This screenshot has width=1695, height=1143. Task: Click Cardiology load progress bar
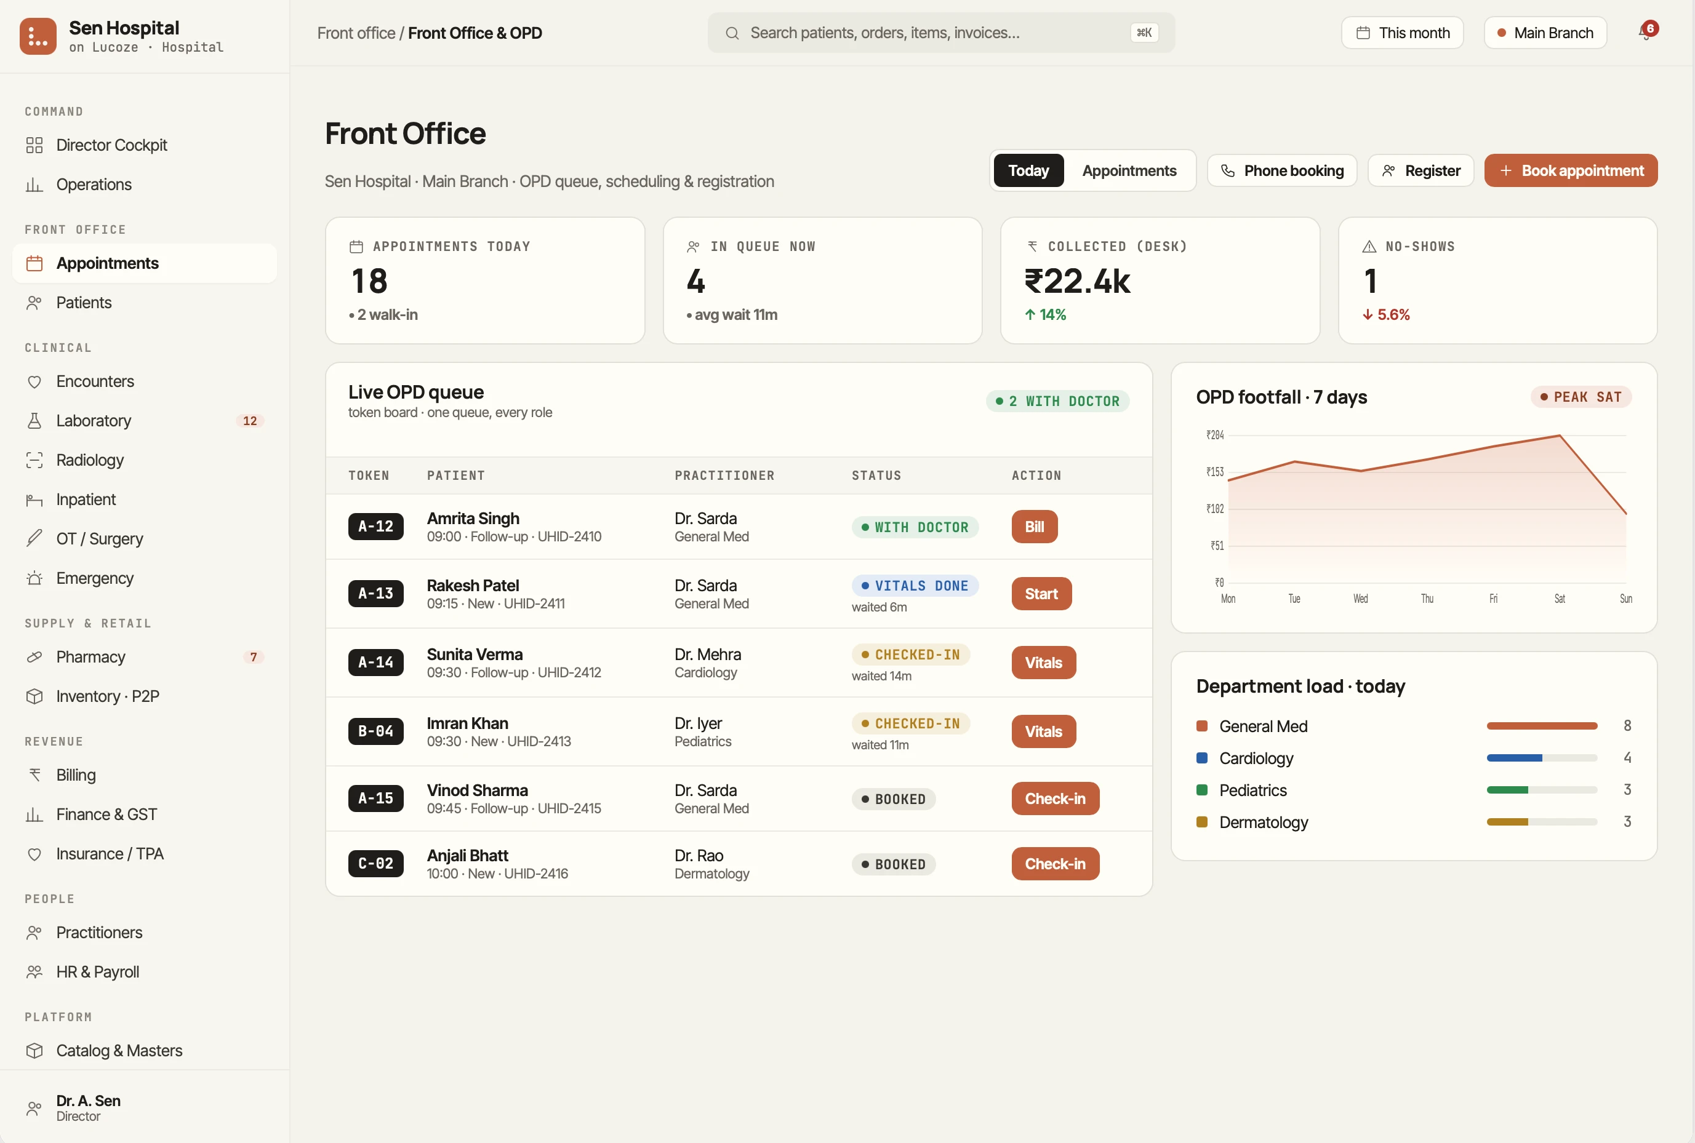pos(1542,758)
